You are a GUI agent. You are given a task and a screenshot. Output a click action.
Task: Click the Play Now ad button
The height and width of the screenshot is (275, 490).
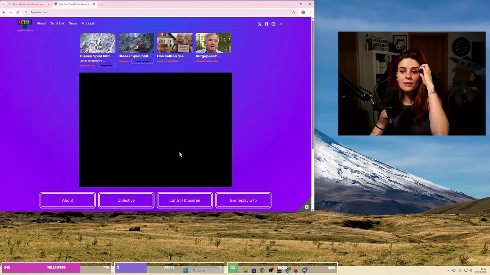106,66
